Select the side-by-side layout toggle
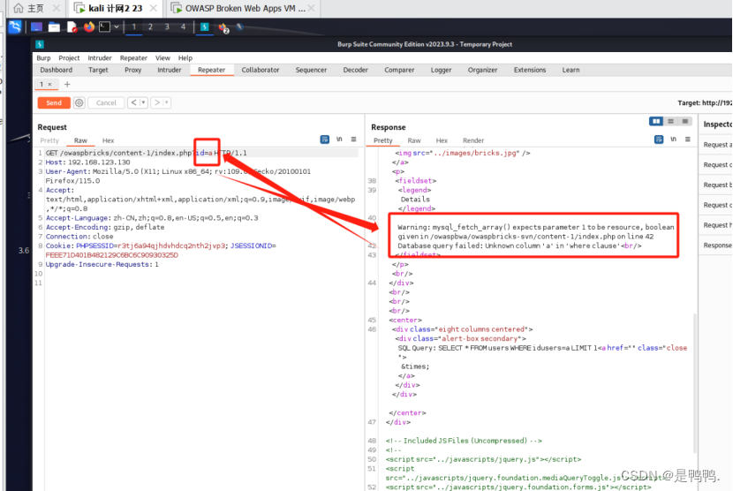The image size is (733, 491). click(656, 122)
